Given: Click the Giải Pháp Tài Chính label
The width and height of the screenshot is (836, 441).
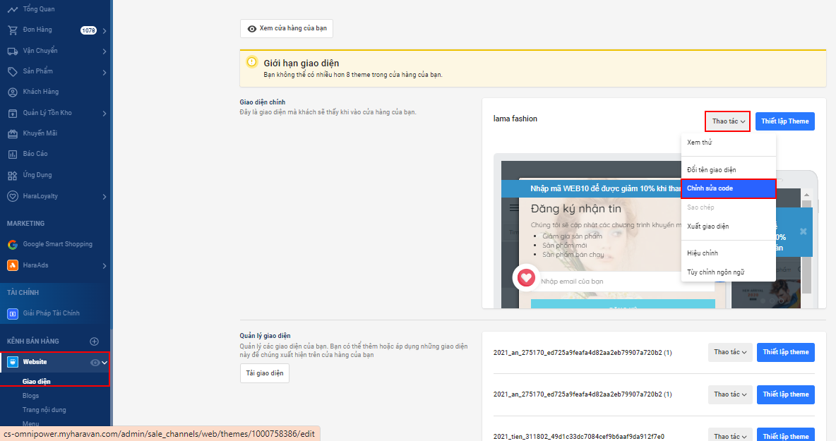Looking at the screenshot, I should [x=51, y=313].
